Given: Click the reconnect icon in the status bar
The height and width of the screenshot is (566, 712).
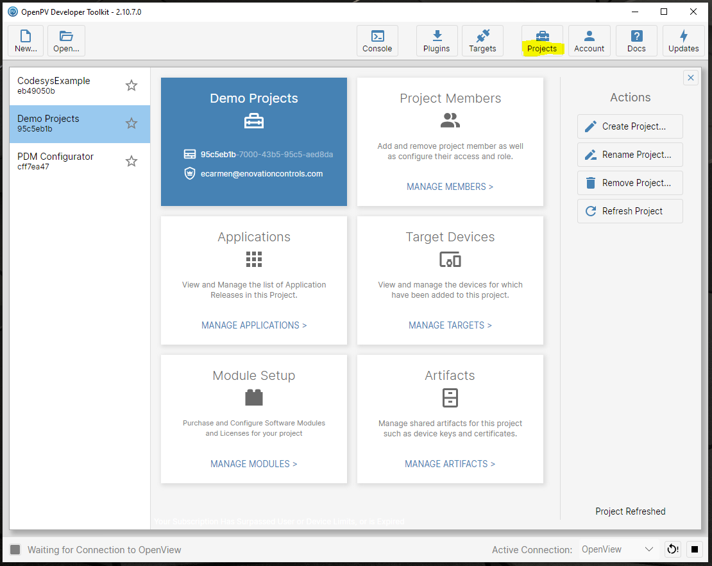Looking at the screenshot, I should pos(672,549).
